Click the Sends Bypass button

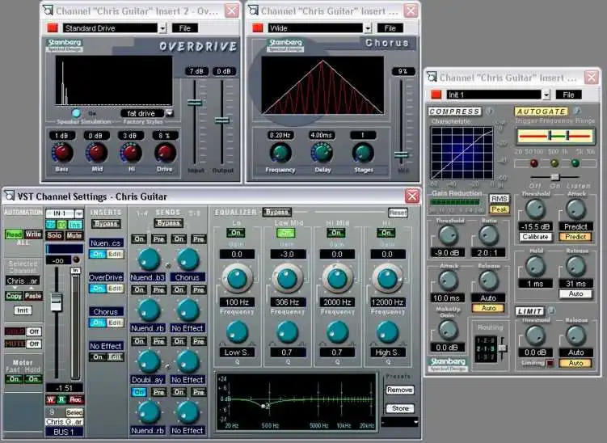tap(168, 223)
